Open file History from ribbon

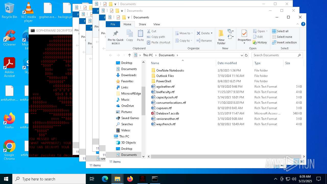click(x=260, y=42)
